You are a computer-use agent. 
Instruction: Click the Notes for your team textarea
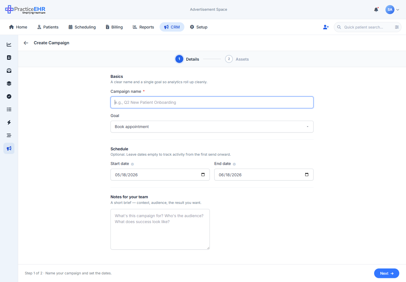(160, 229)
